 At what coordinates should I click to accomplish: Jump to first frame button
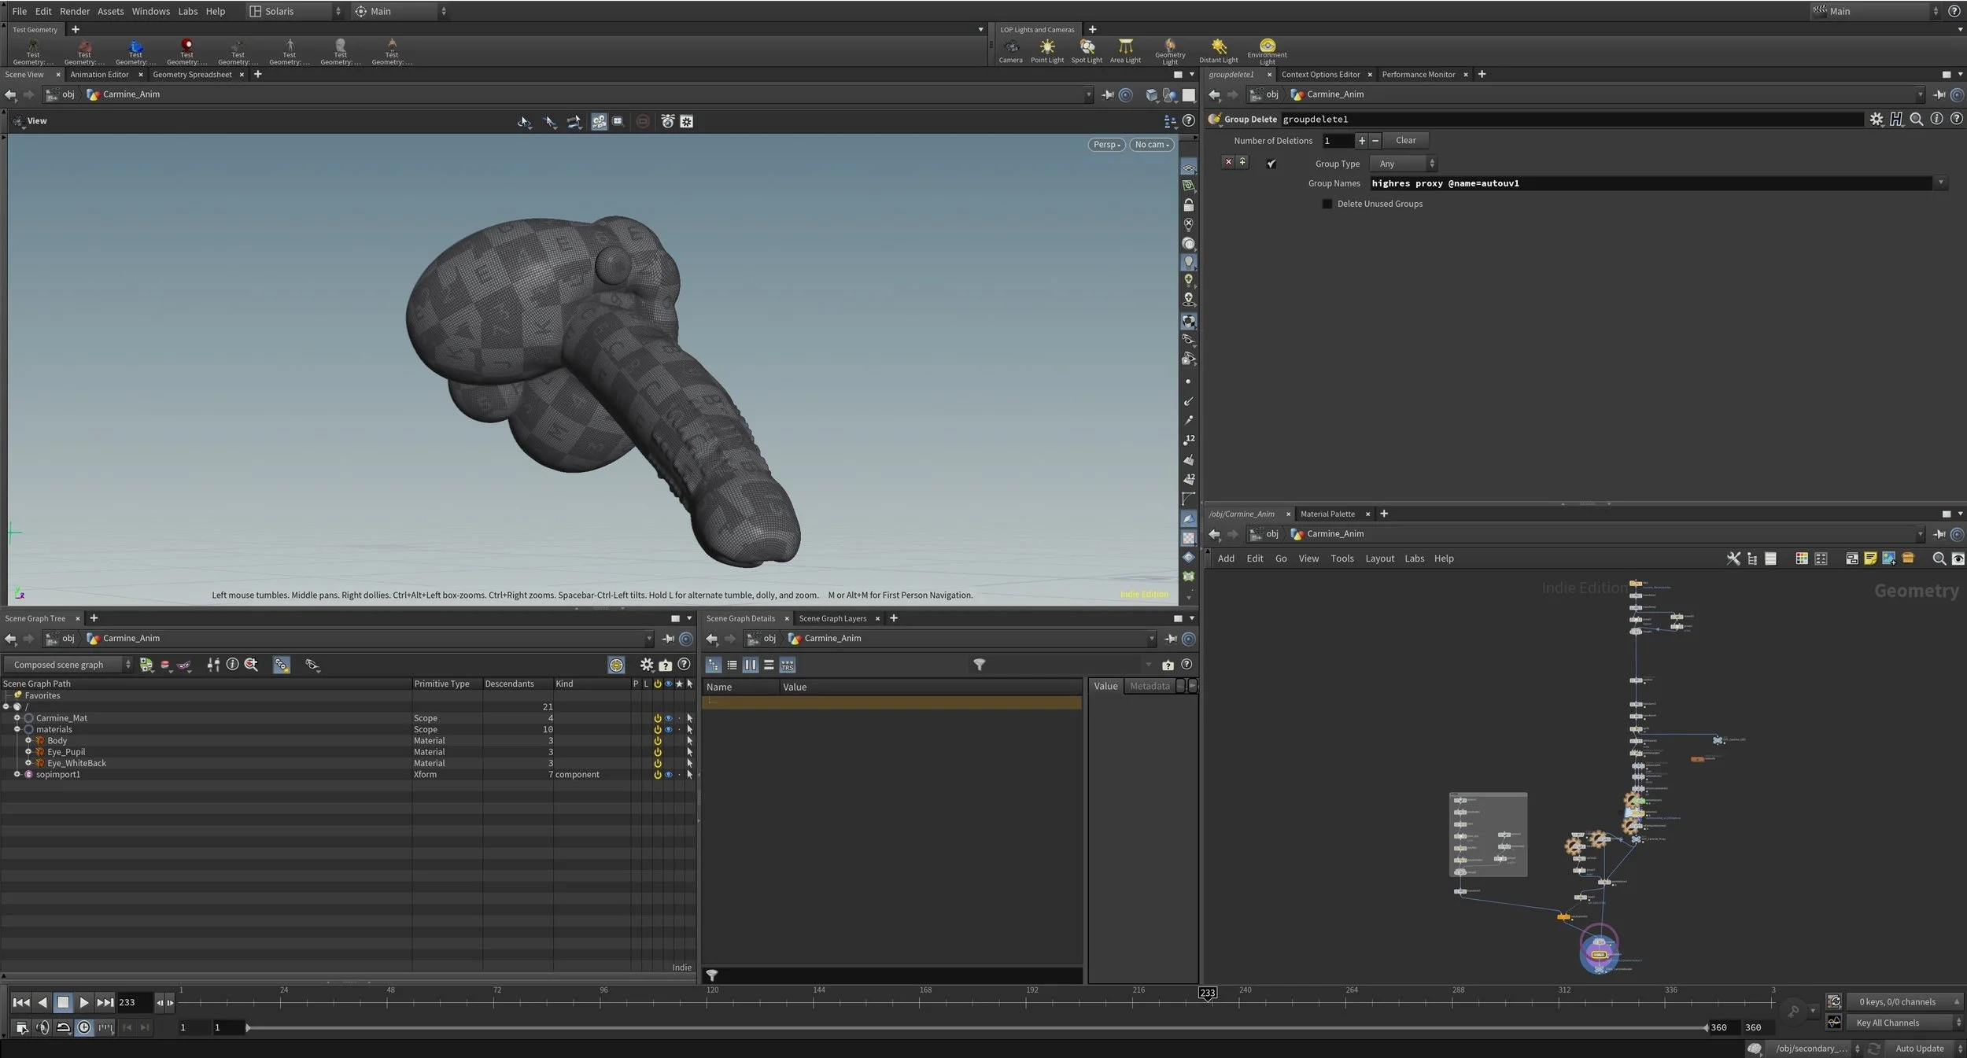point(21,1002)
